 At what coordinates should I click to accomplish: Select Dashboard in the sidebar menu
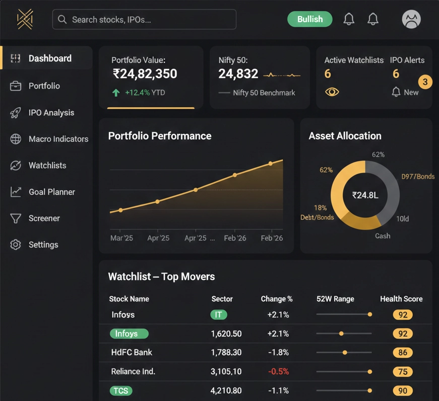45,58
